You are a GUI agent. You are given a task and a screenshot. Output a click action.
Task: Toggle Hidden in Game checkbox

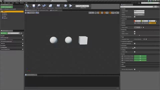click(135, 34)
